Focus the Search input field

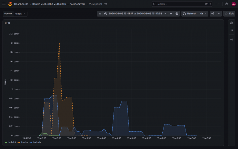pos(182,4)
